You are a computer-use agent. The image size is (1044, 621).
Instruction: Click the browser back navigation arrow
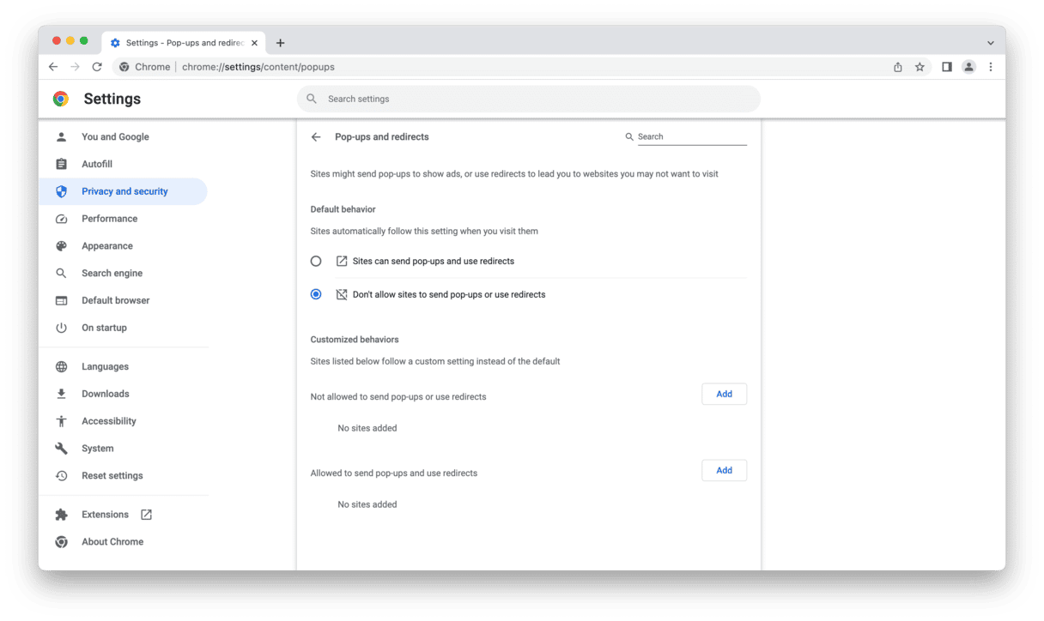pyautogui.click(x=53, y=67)
